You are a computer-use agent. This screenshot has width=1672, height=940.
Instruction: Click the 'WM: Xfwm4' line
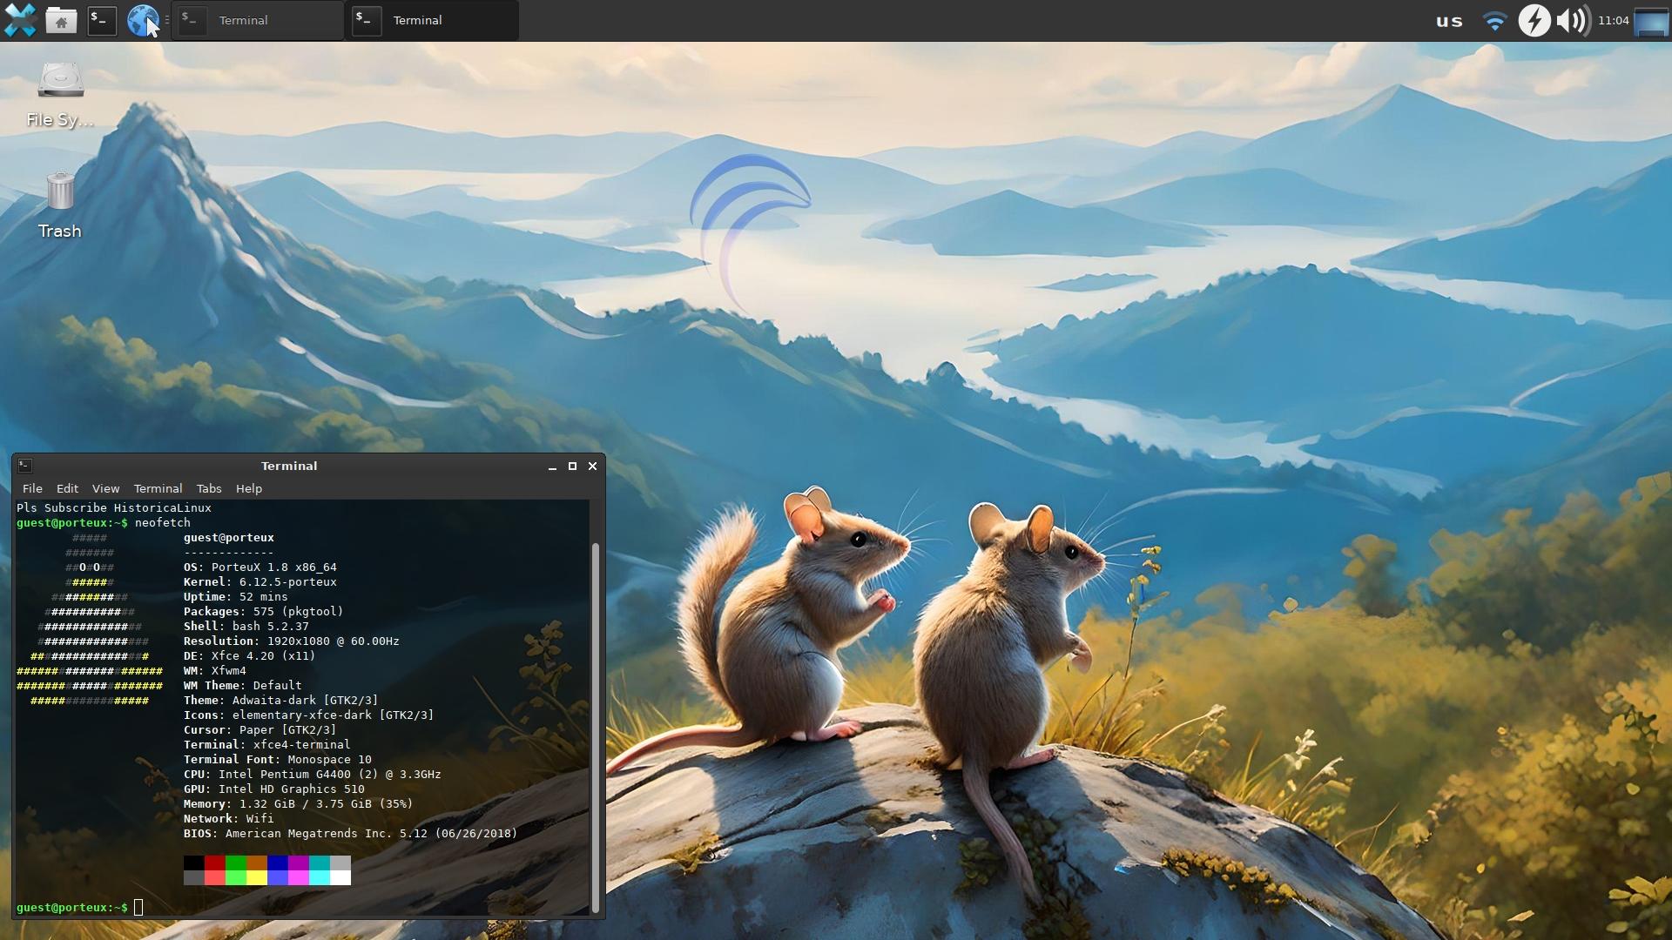pos(214,671)
